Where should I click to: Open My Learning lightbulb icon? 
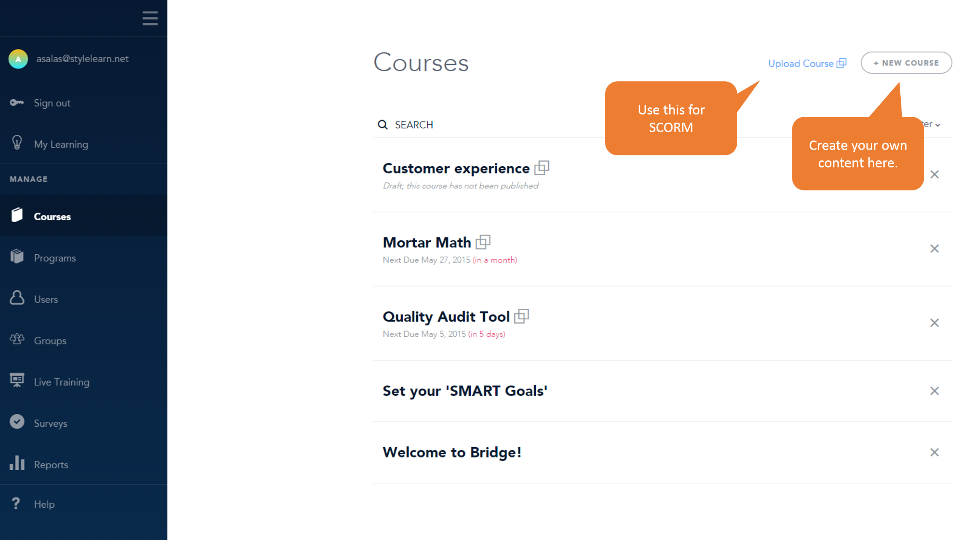click(17, 143)
